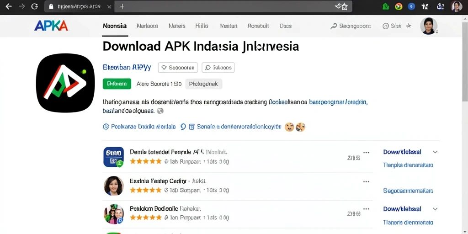468x234 pixels.
Task: Switch to the Nestan tab
Action: point(229,26)
